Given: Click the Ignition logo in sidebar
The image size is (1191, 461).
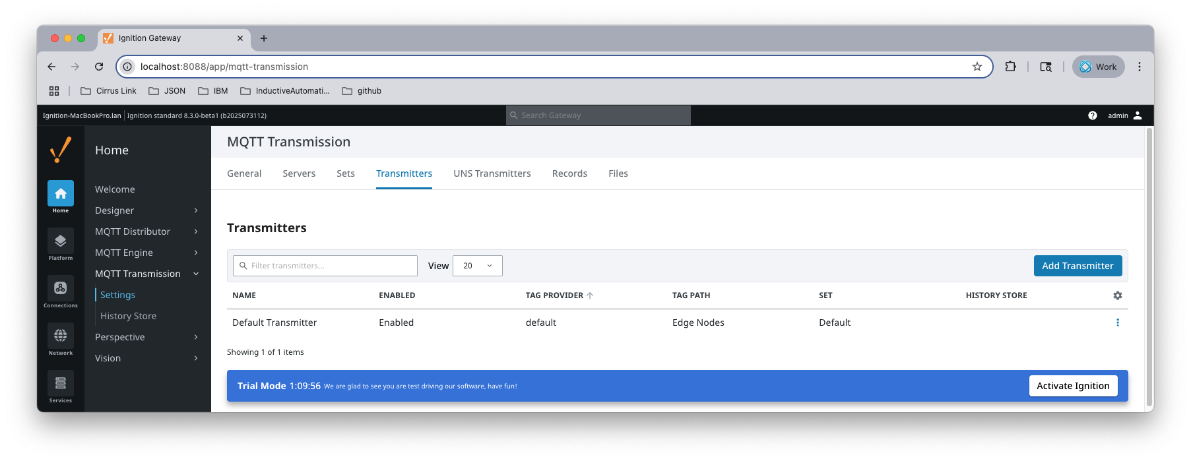Looking at the screenshot, I should (x=61, y=150).
